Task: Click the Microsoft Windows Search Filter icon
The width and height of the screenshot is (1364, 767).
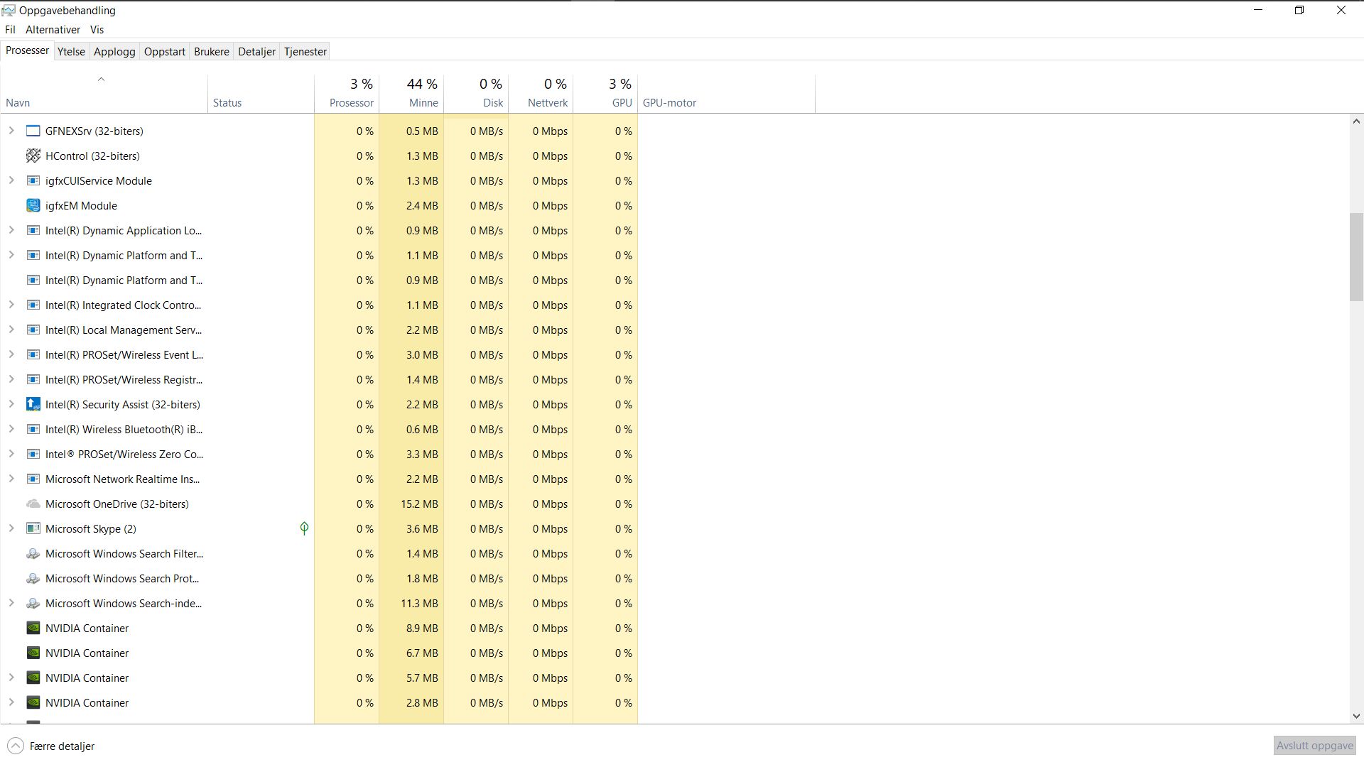Action: 33,553
